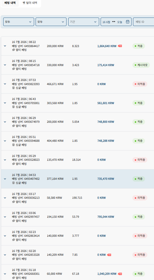The width and height of the screenshot is (154, 280).
Task: Focus the 베팅 ID search field
Action: click(x=143, y=22)
